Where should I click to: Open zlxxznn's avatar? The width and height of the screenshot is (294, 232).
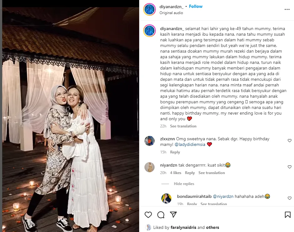tap(150, 141)
